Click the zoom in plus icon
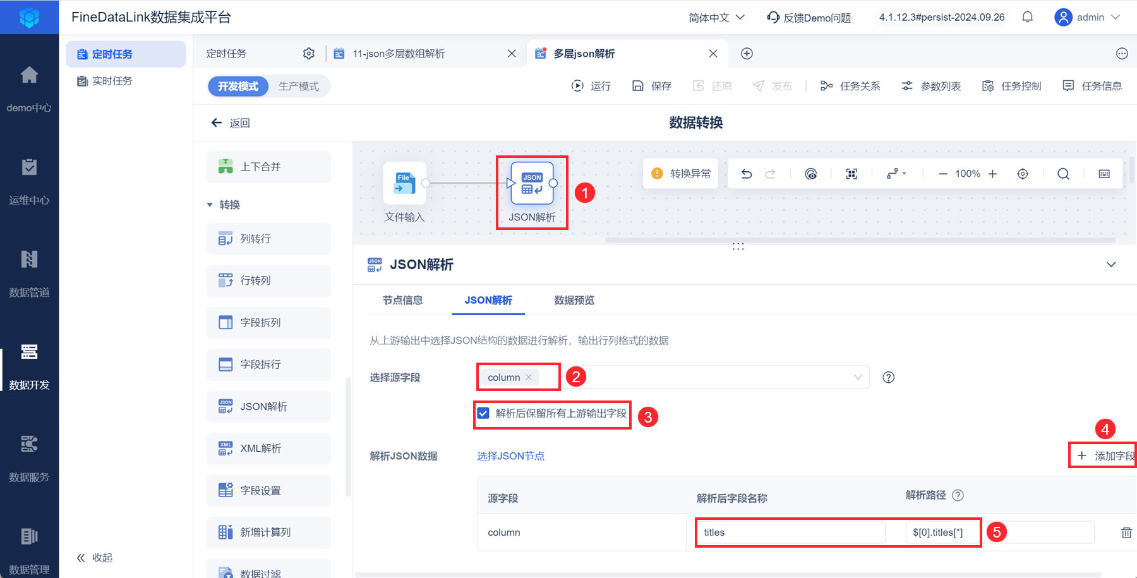The height and width of the screenshot is (578, 1137). point(992,174)
